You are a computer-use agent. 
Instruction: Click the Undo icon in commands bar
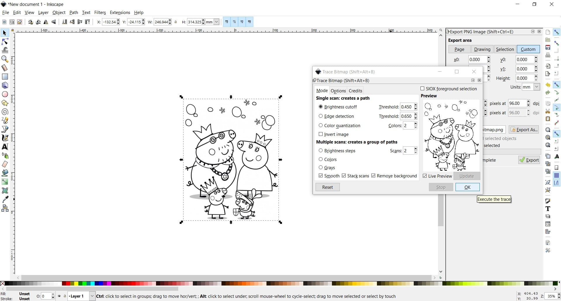pyautogui.click(x=548, y=85)
